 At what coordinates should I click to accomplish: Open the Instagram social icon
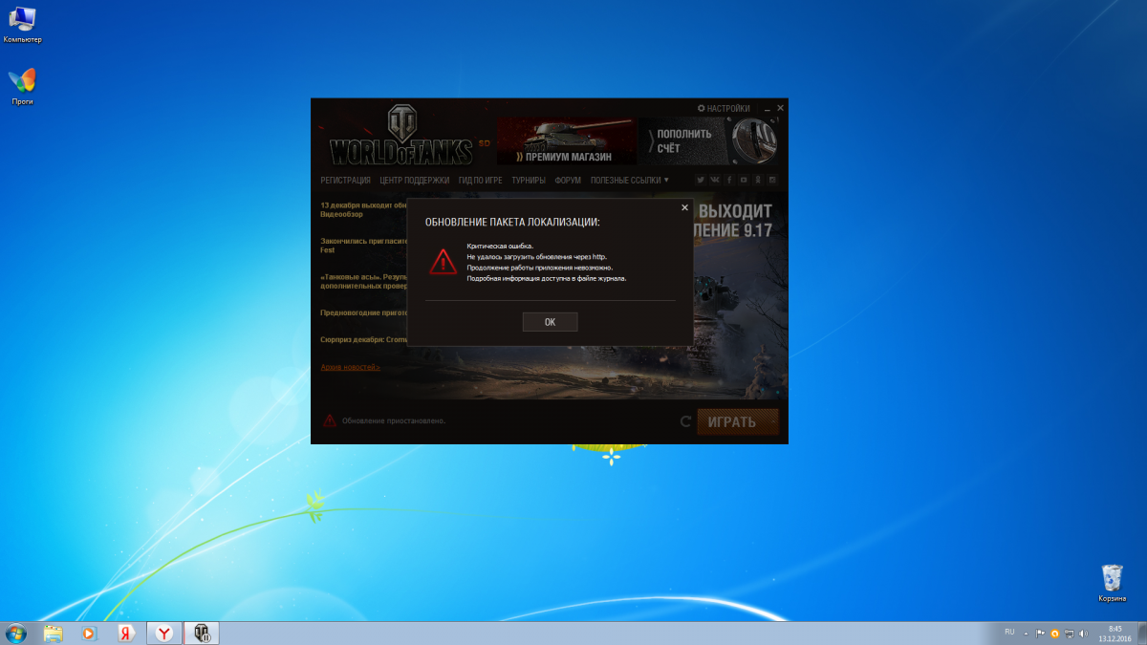click(772, 180)
